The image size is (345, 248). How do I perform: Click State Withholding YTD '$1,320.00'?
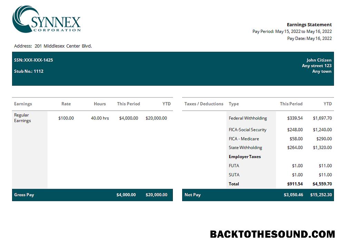pyautogui.click(x=322, y=148)
